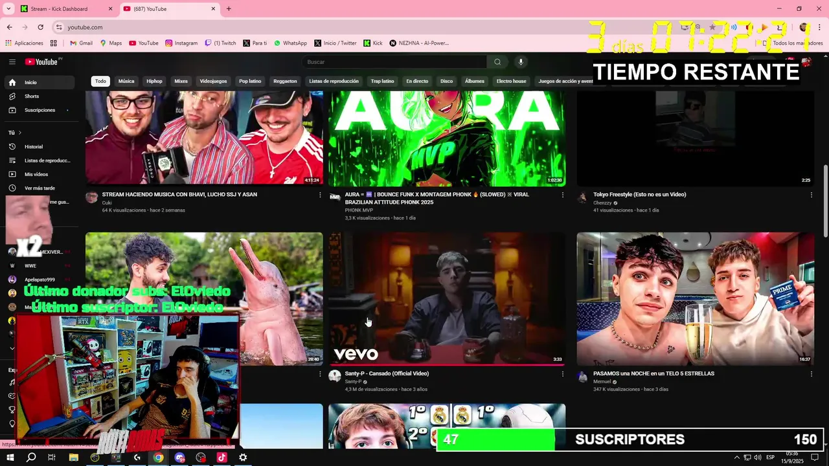829x466 pixels.
Task: Open the Santy-P channel avatar
Action: [x=335, y=376]
